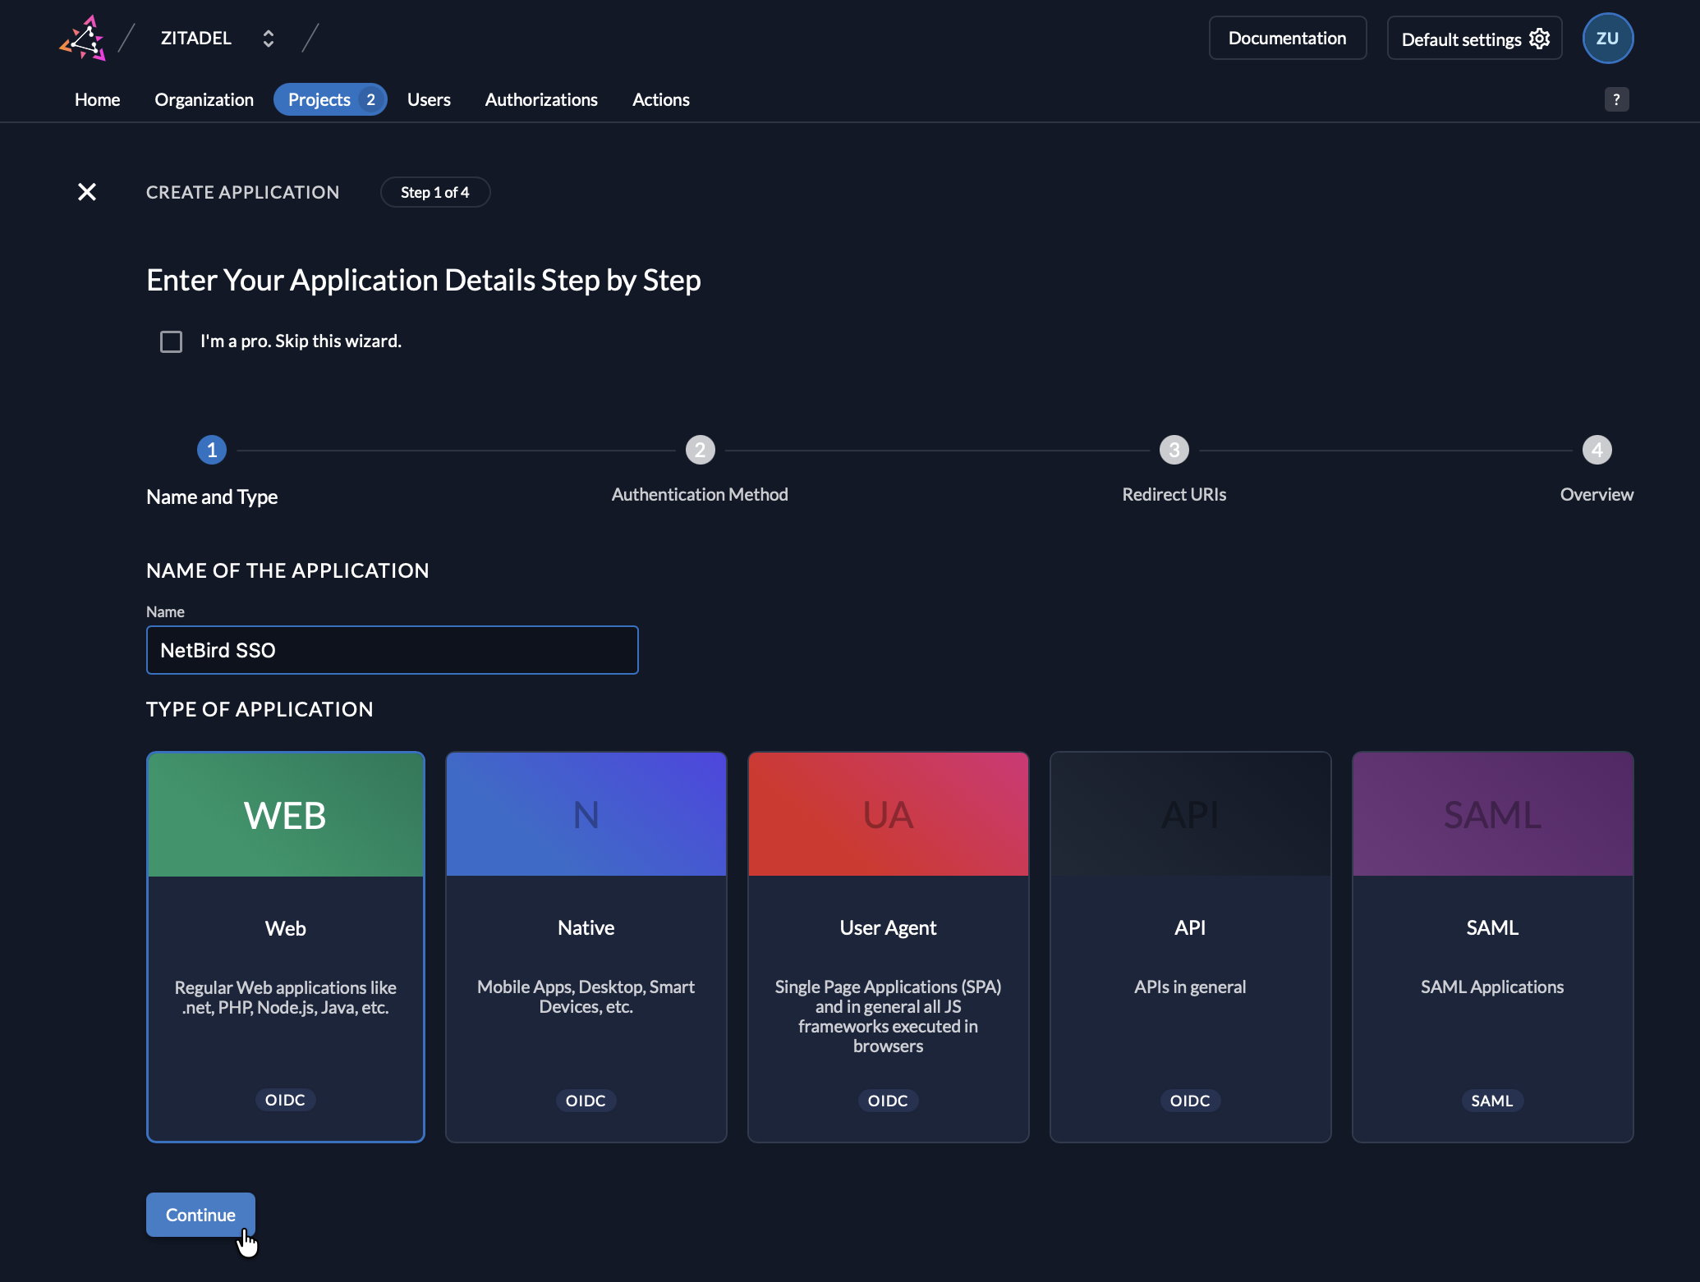Click the ZITADEL triangle logo
The image size is (1700, 1282).
pos(83,37)
